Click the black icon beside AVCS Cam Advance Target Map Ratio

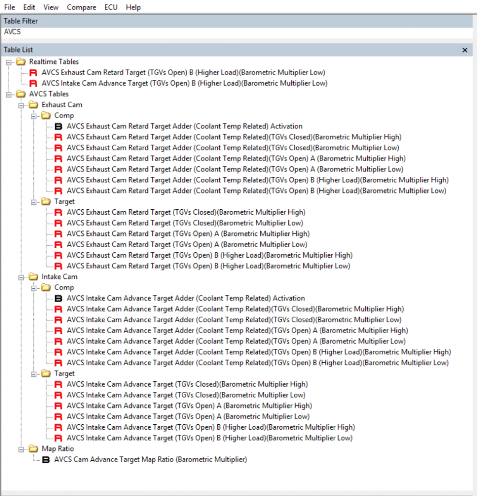[46, 460]
